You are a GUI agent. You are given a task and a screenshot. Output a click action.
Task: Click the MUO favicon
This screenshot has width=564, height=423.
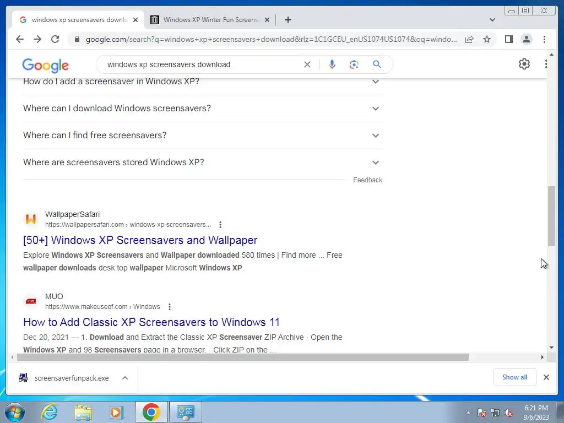pos(31,301)
